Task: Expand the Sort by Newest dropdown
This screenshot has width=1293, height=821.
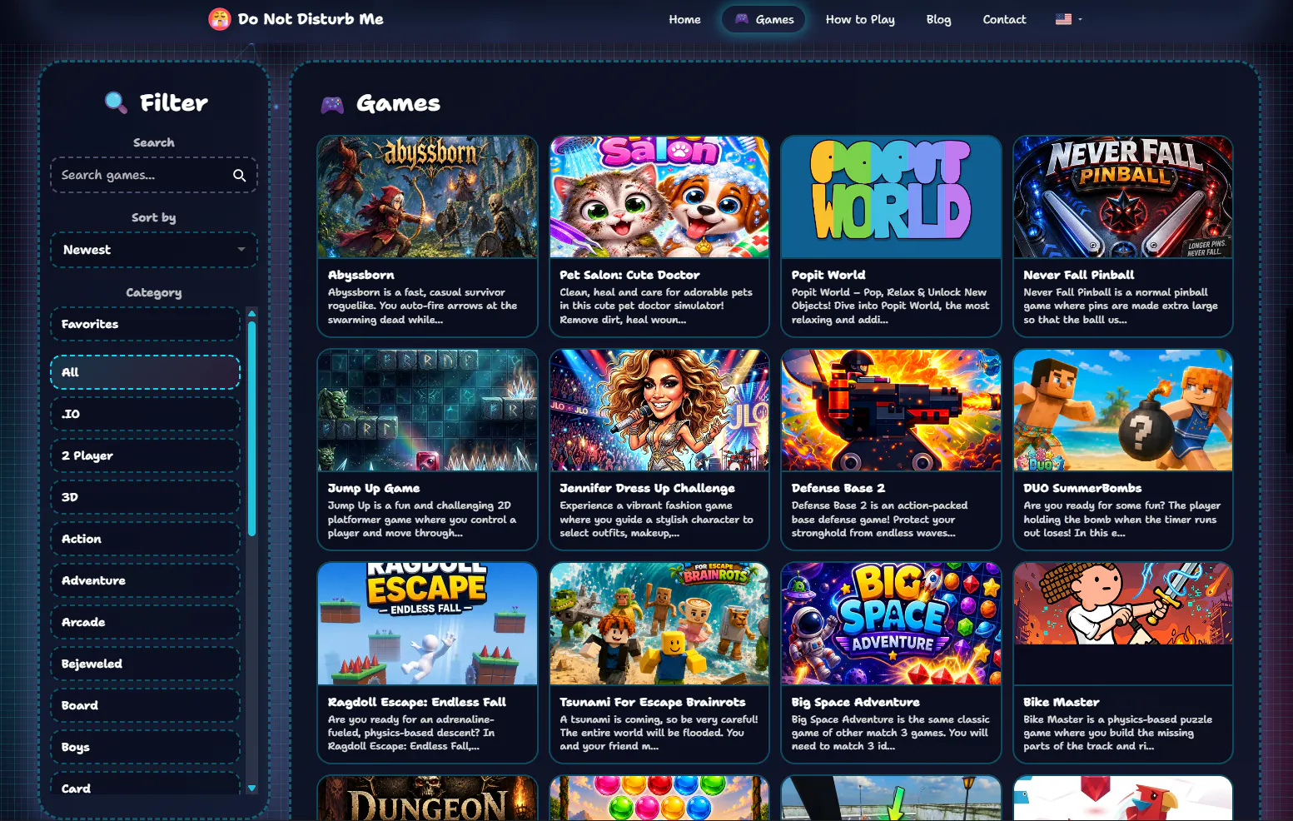Action: tap(154, 250)
